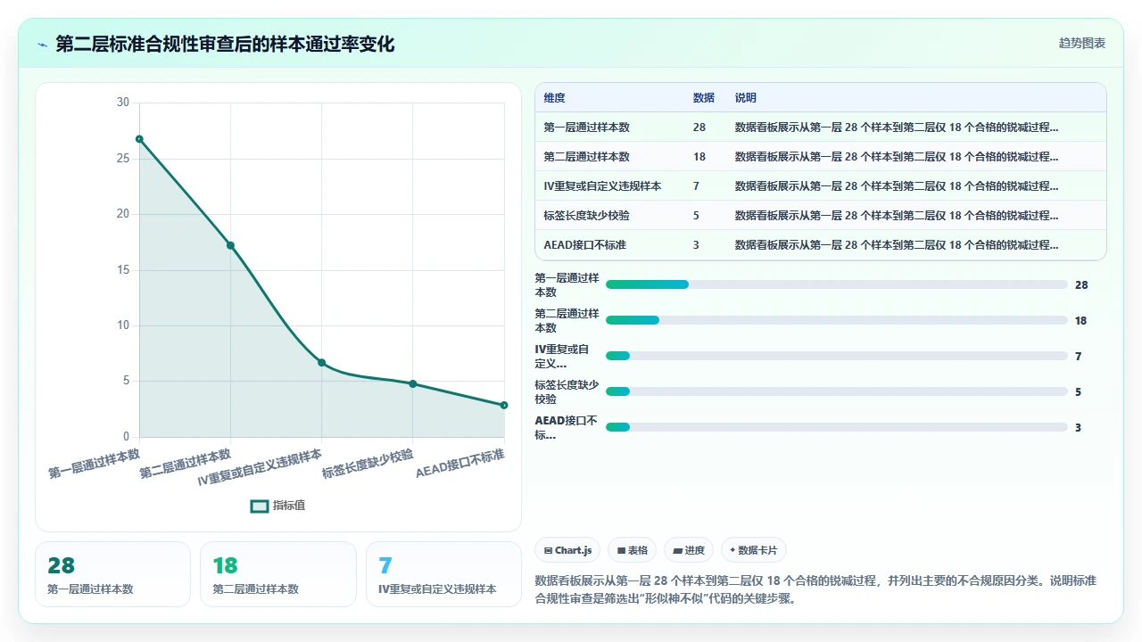Viewport: 1142px width, 642px height.
Task: Click value 3 in the table
Action: [x=696, y=245]
